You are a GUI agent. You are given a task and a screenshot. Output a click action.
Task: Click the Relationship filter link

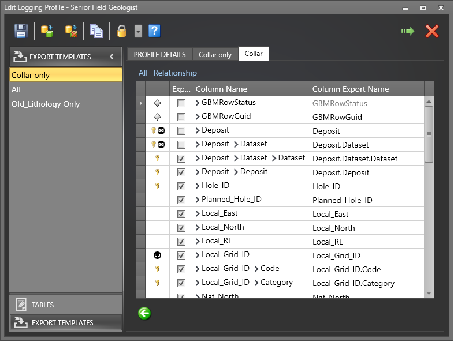pyautogui.click(x=175, y=73)
